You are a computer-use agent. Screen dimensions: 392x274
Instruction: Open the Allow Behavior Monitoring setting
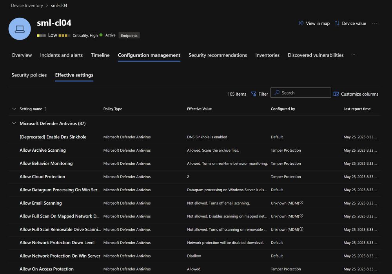(46, 163)
